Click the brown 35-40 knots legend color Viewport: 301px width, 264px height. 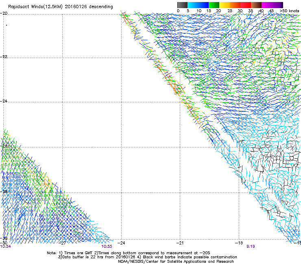[x=256, y=5]
